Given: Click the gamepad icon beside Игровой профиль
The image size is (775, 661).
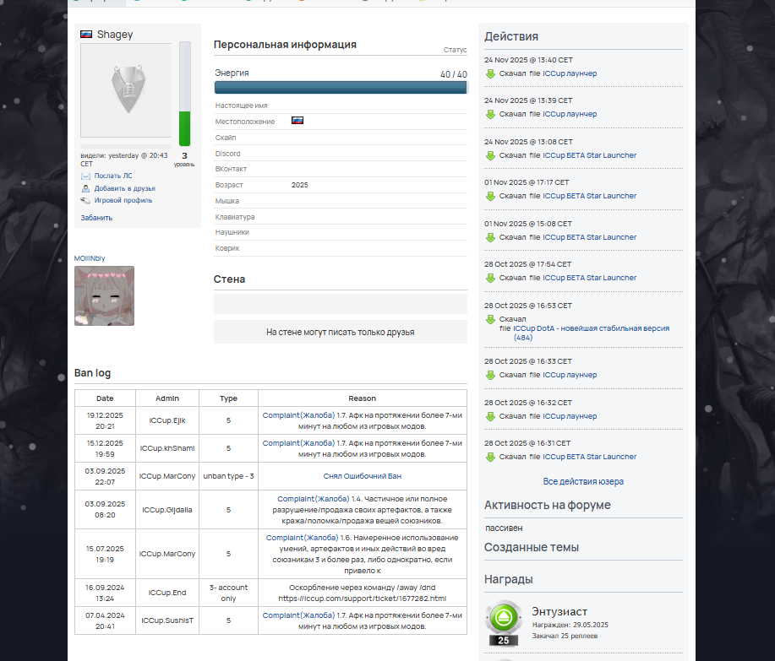Looking at the screenshot, I should (85, 200).
